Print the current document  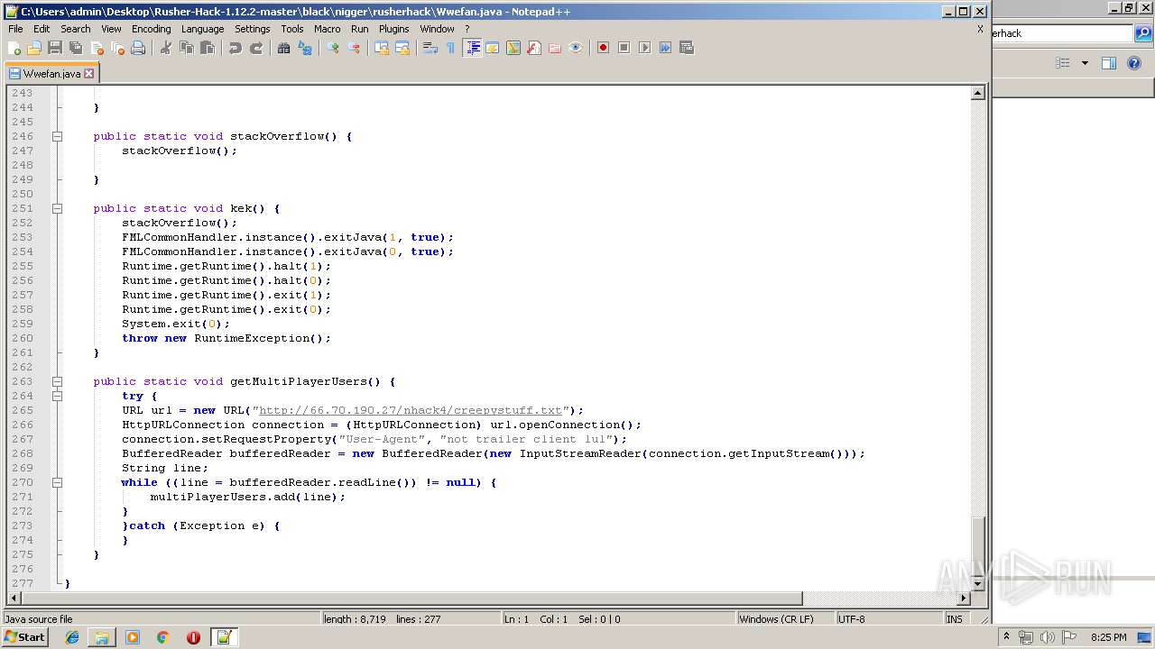tap(138, 48)
